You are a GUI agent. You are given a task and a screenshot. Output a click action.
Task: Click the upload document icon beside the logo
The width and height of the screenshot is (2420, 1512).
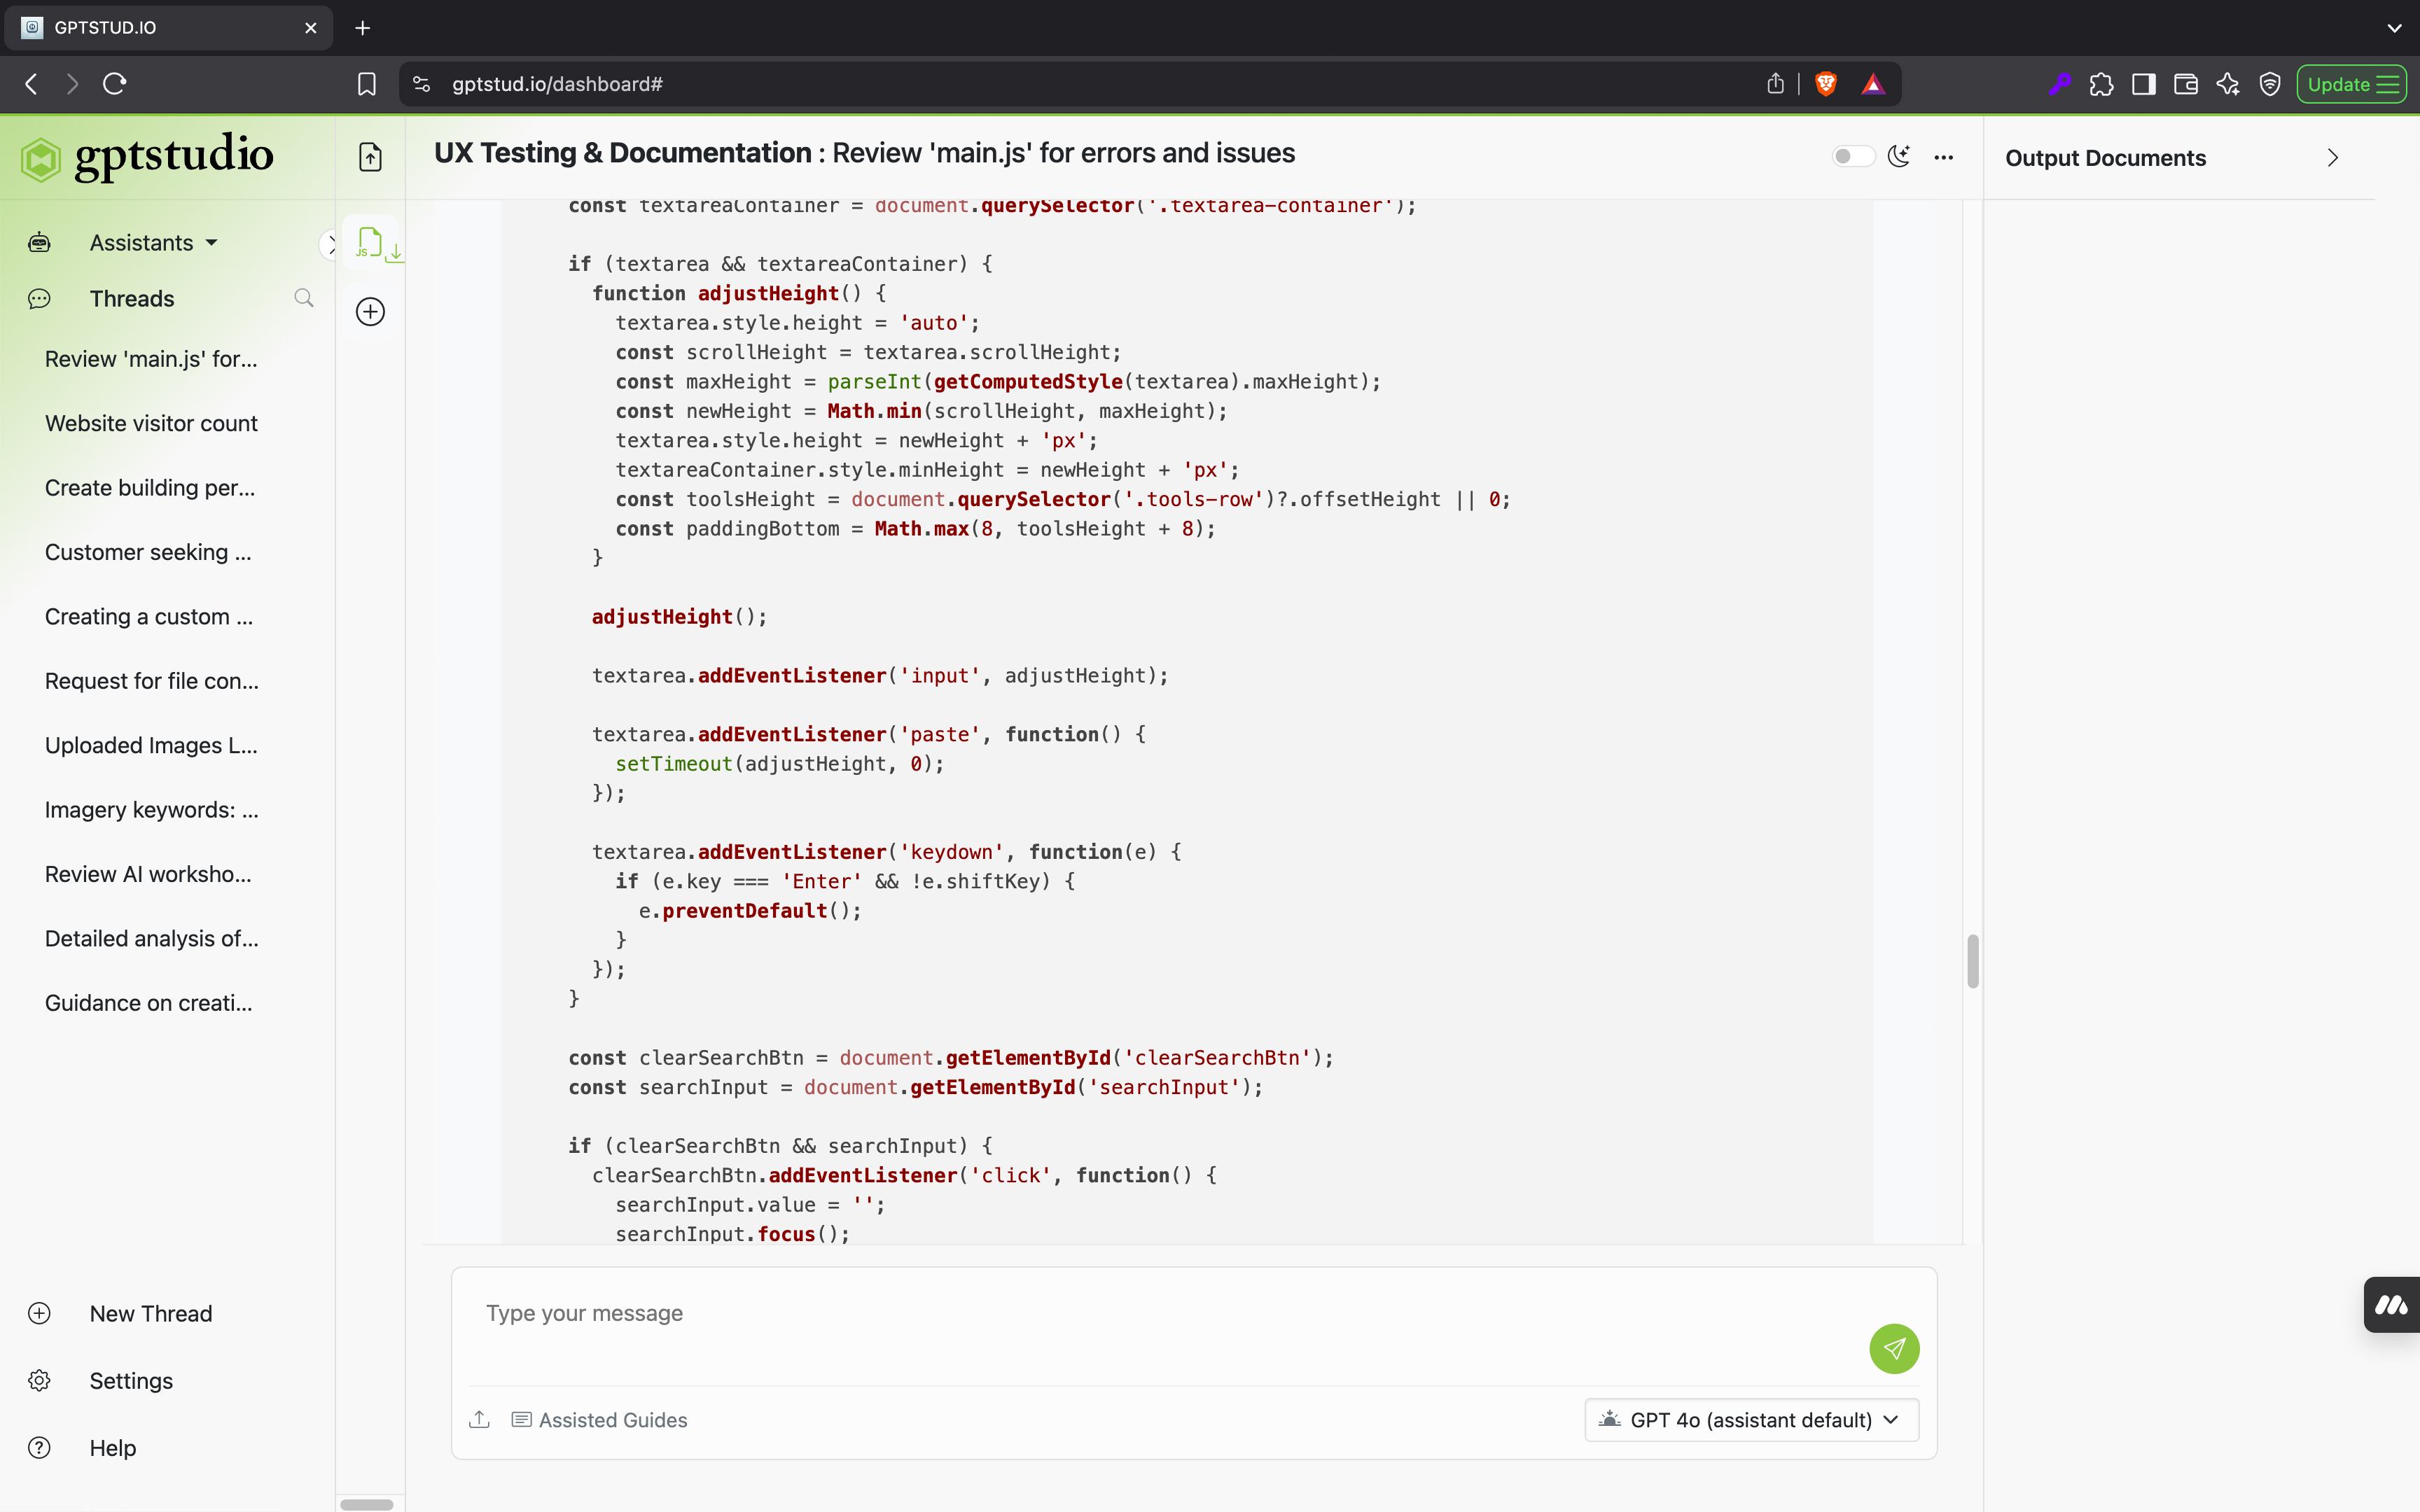tap(370, 157)
